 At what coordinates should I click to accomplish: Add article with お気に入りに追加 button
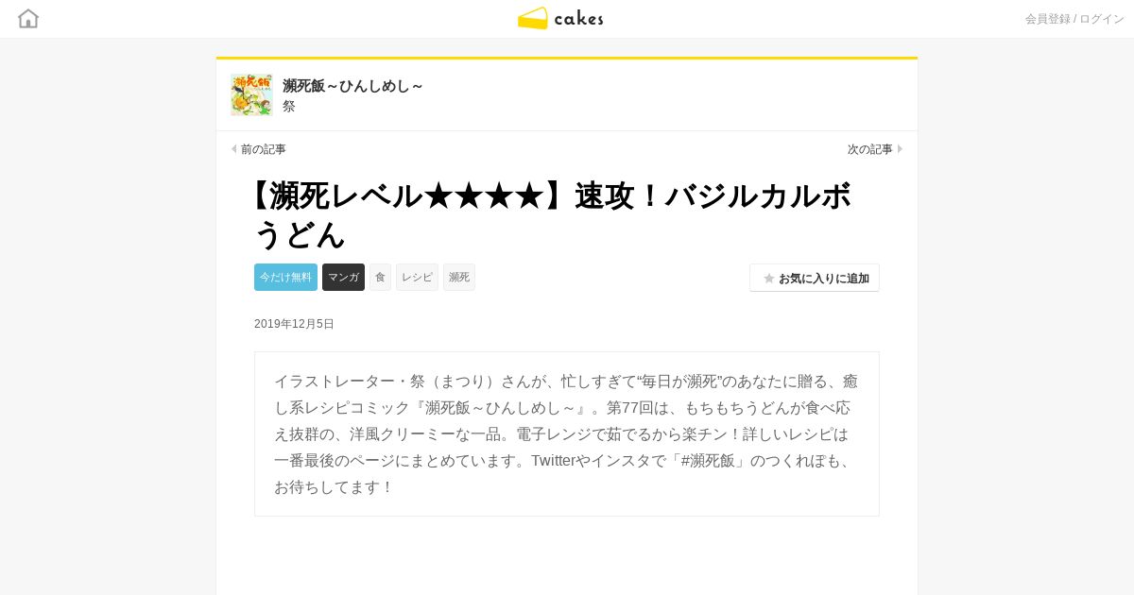click(815, 278)
